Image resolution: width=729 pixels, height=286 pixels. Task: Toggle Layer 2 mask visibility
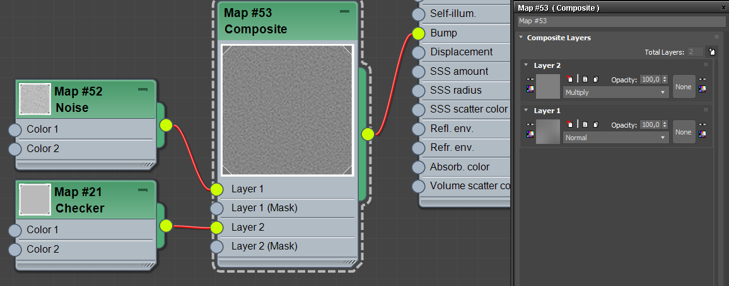pos(703,79)
